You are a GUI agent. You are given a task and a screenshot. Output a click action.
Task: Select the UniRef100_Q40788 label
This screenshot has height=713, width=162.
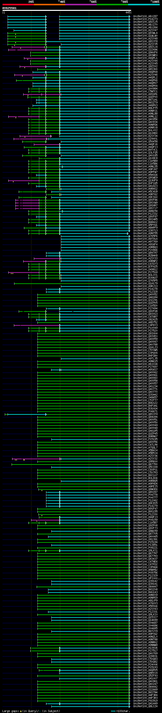coord(145,344)
